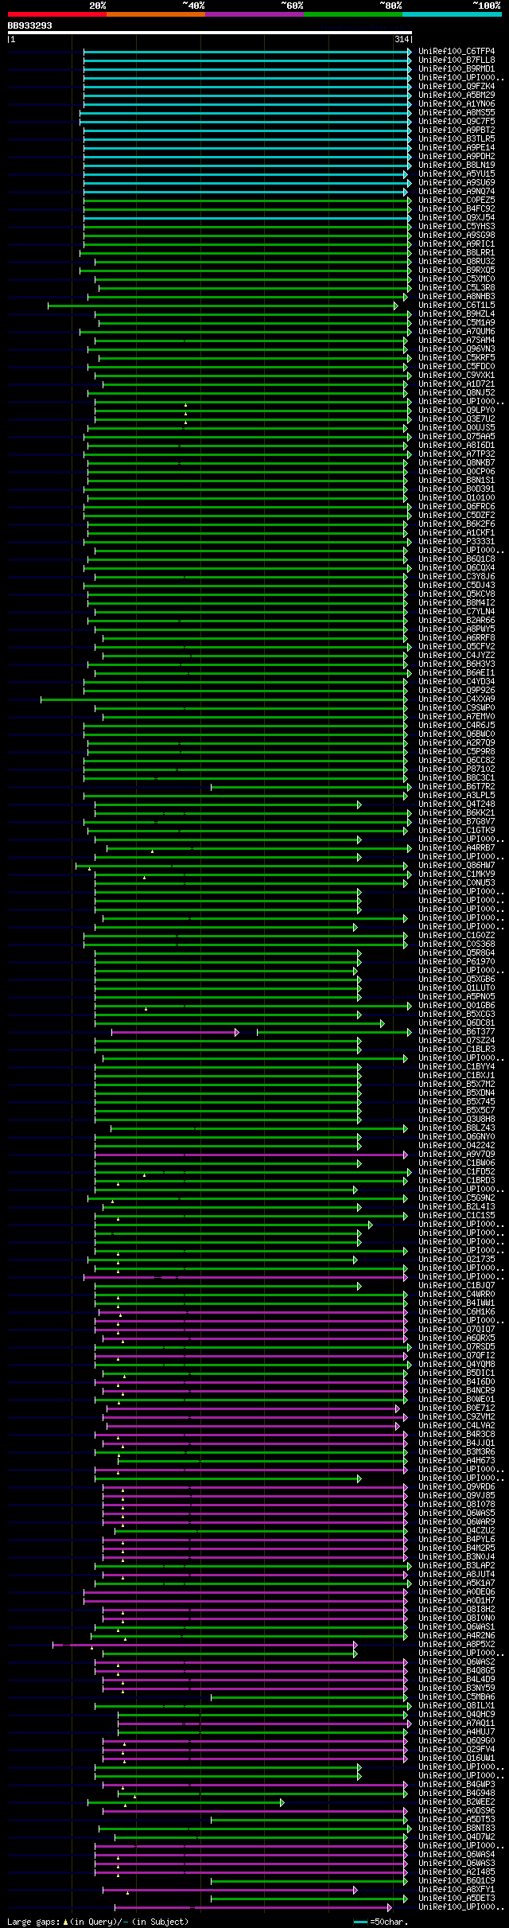The width and height of the screenshot is (509, 1928).
Task: Select label UniRef100_A9NQ74
Action: click(457, 191)
